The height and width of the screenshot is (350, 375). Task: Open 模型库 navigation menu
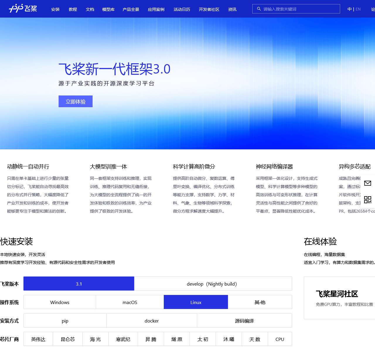108,9
